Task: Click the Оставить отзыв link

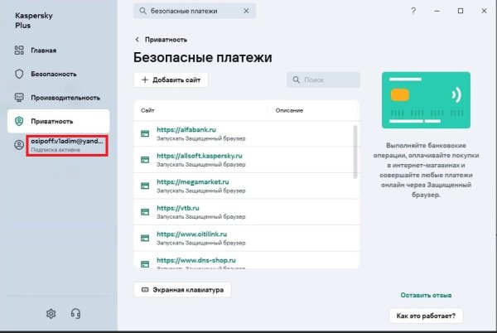Action: (x=426, y=295)
